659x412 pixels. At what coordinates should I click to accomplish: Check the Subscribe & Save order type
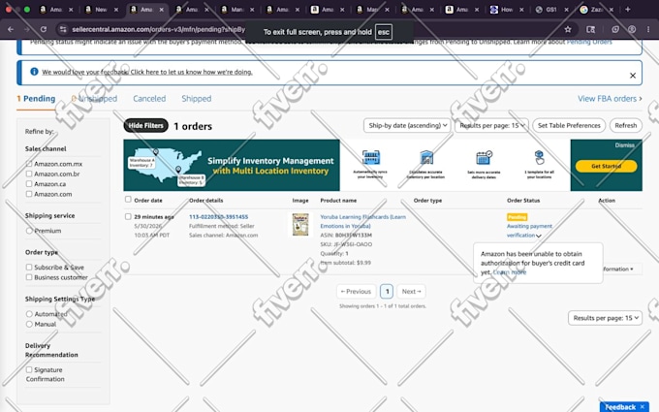click(29, 267)
